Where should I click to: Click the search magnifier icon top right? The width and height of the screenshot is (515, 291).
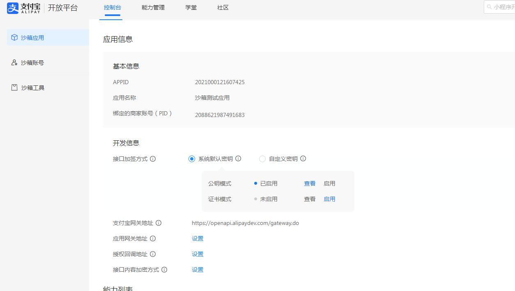[489, 7]
